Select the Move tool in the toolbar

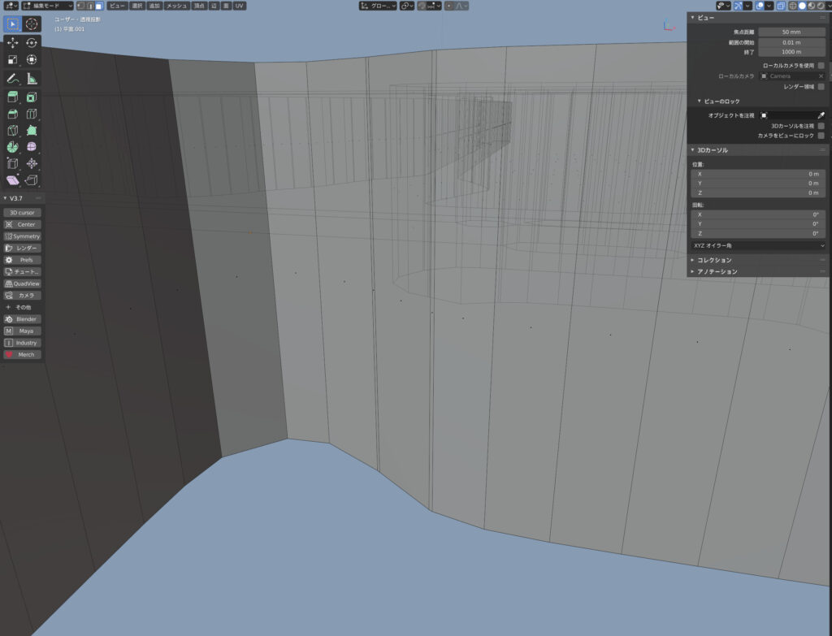pos(12,42)
